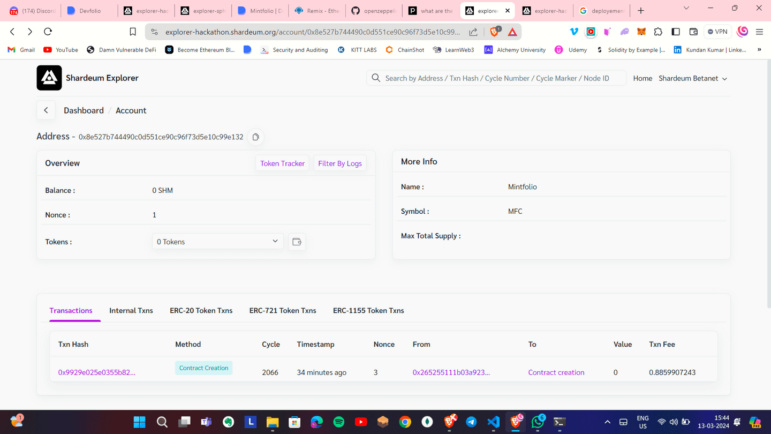Open Brave Shields lion icon

(495, 32)
